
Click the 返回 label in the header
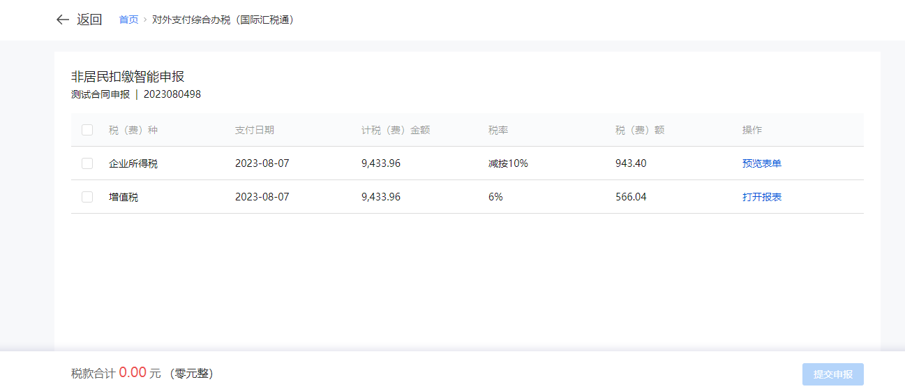pyautogui.click(x=89, y=20)
